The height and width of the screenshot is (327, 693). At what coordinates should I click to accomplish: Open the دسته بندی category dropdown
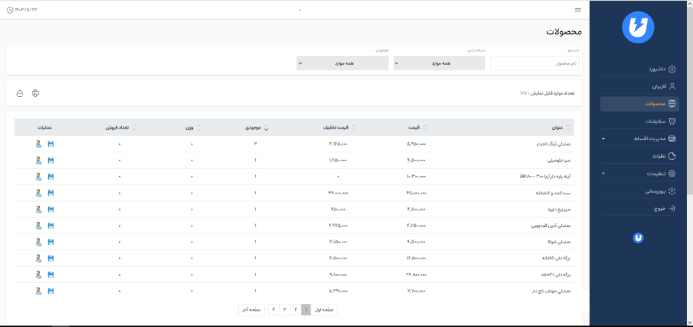[439, 63]
